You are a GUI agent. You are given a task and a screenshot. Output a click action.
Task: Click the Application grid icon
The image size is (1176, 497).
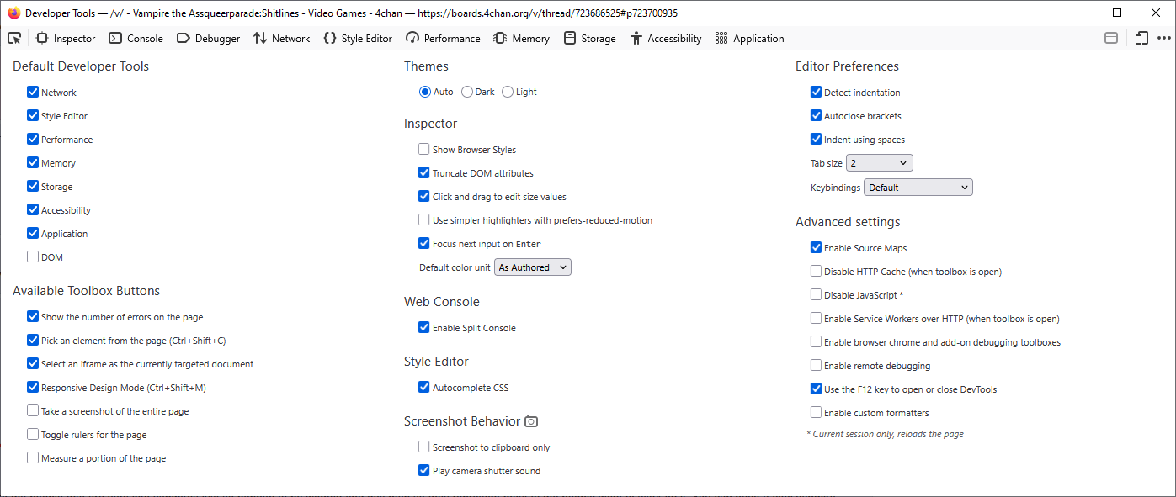721,38
